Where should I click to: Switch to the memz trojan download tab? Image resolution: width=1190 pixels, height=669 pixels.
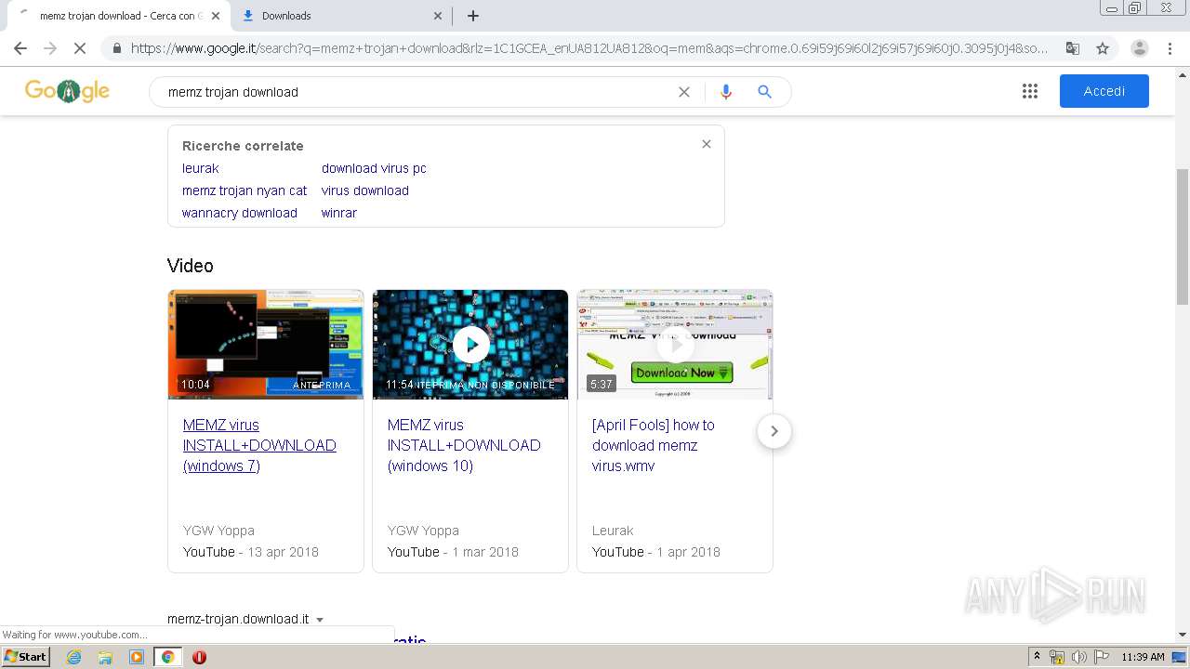(119, 16)
